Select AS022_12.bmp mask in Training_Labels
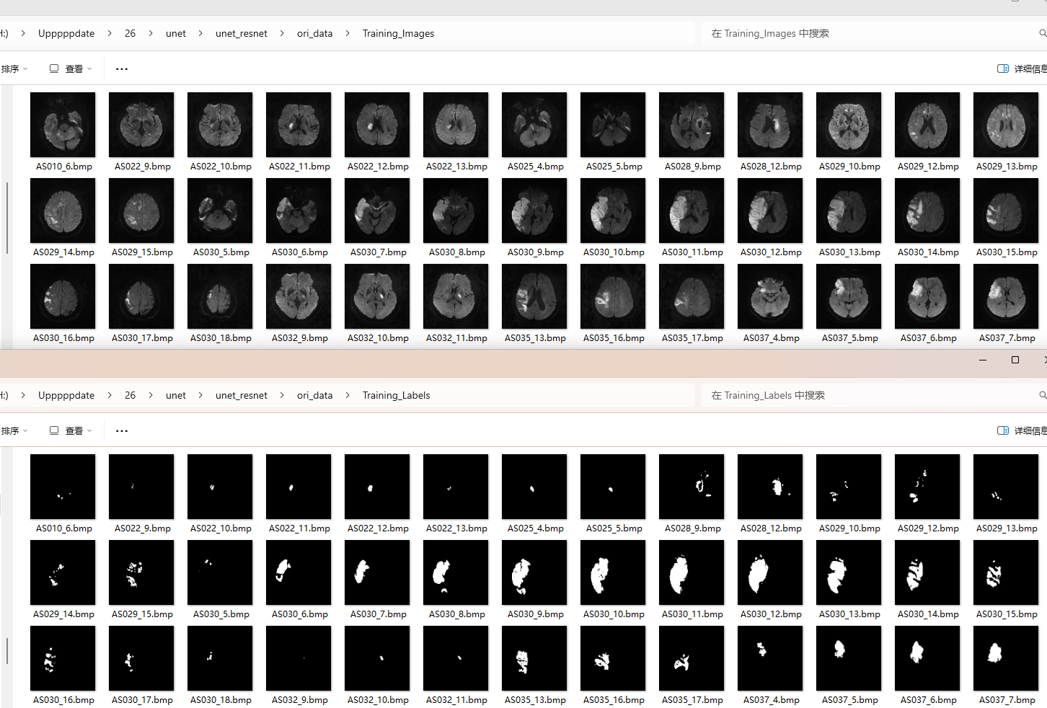 pyautogui.click(x=377, y=487)
